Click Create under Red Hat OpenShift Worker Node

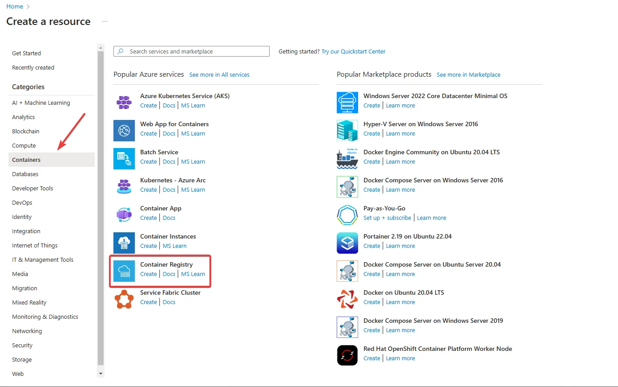372,358
